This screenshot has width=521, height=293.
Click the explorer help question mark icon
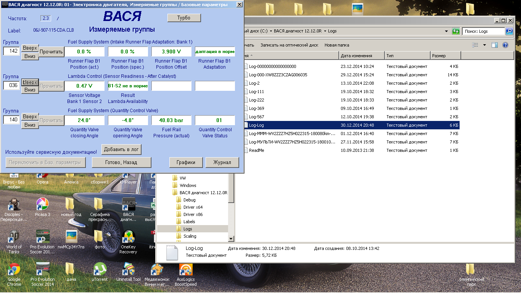click(x=505, y=45)
